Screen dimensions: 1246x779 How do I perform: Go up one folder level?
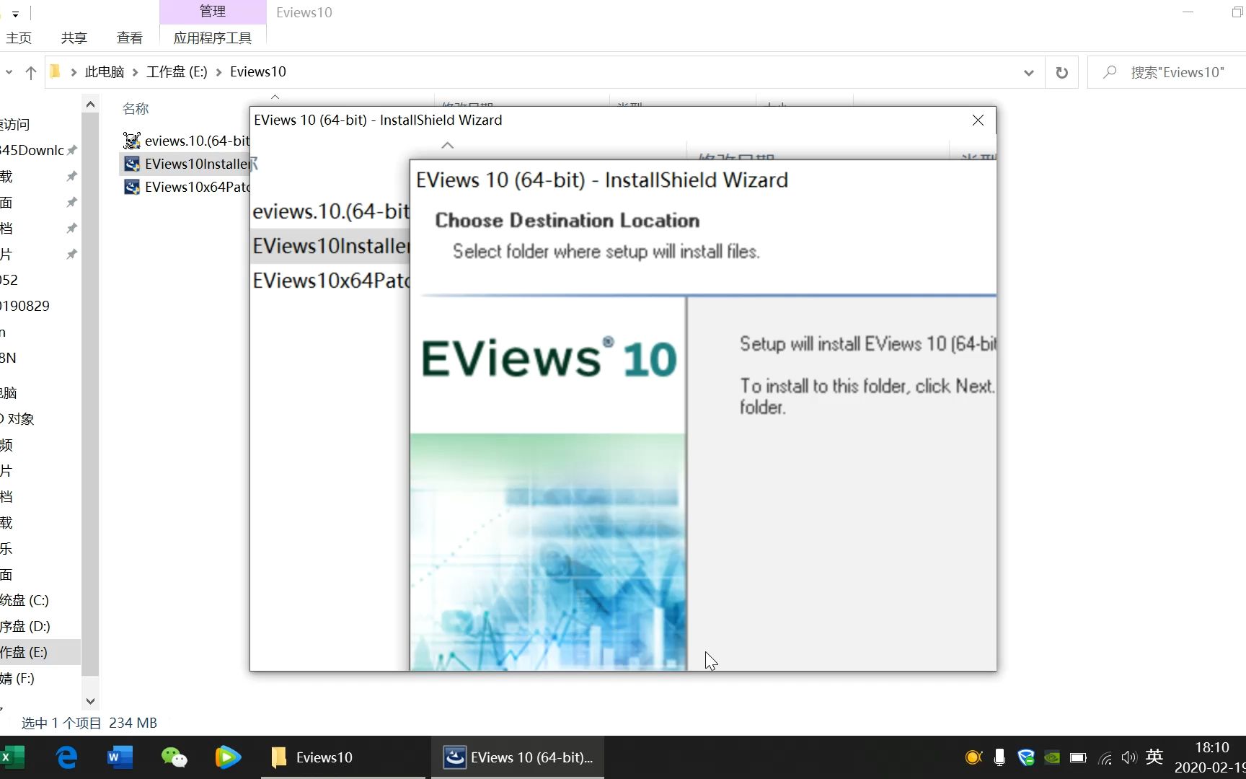pos(31,72)
